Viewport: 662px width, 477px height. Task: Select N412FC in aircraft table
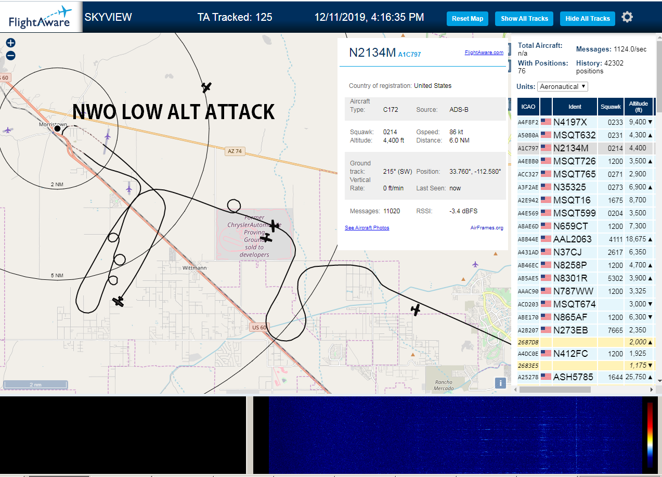(x=570, y=354)
